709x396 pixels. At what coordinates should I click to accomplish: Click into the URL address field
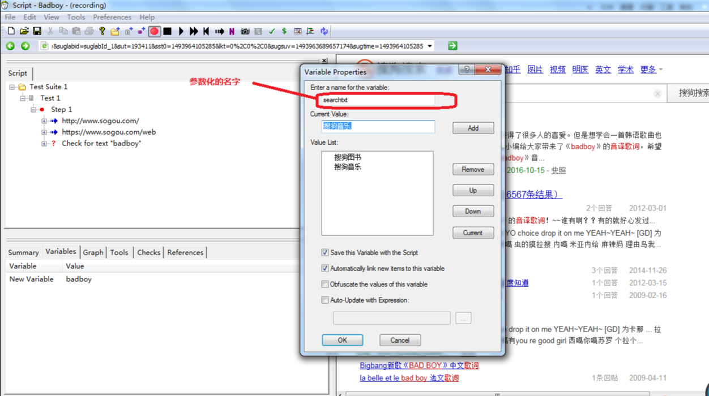237,46
